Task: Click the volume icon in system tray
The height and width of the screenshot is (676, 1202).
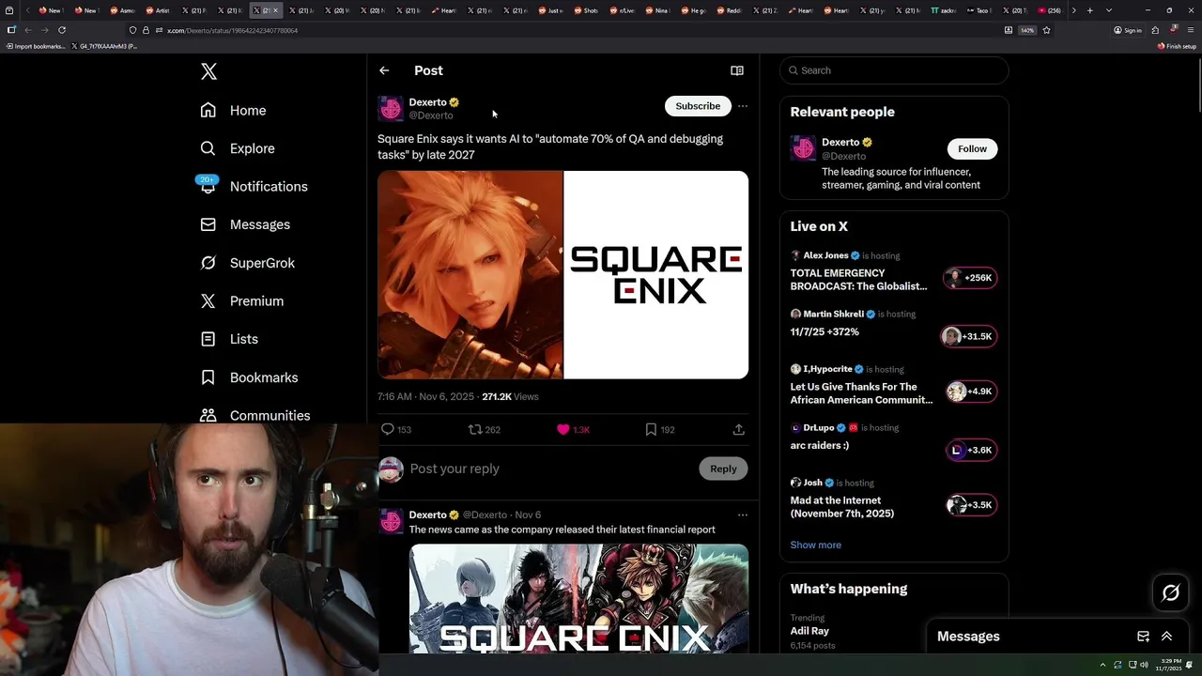Action: [x=1145, y=665]
